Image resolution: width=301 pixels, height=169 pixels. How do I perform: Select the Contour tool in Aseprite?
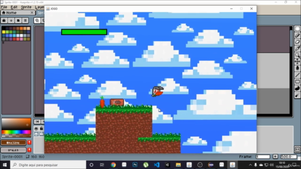(x=297, y=88)
